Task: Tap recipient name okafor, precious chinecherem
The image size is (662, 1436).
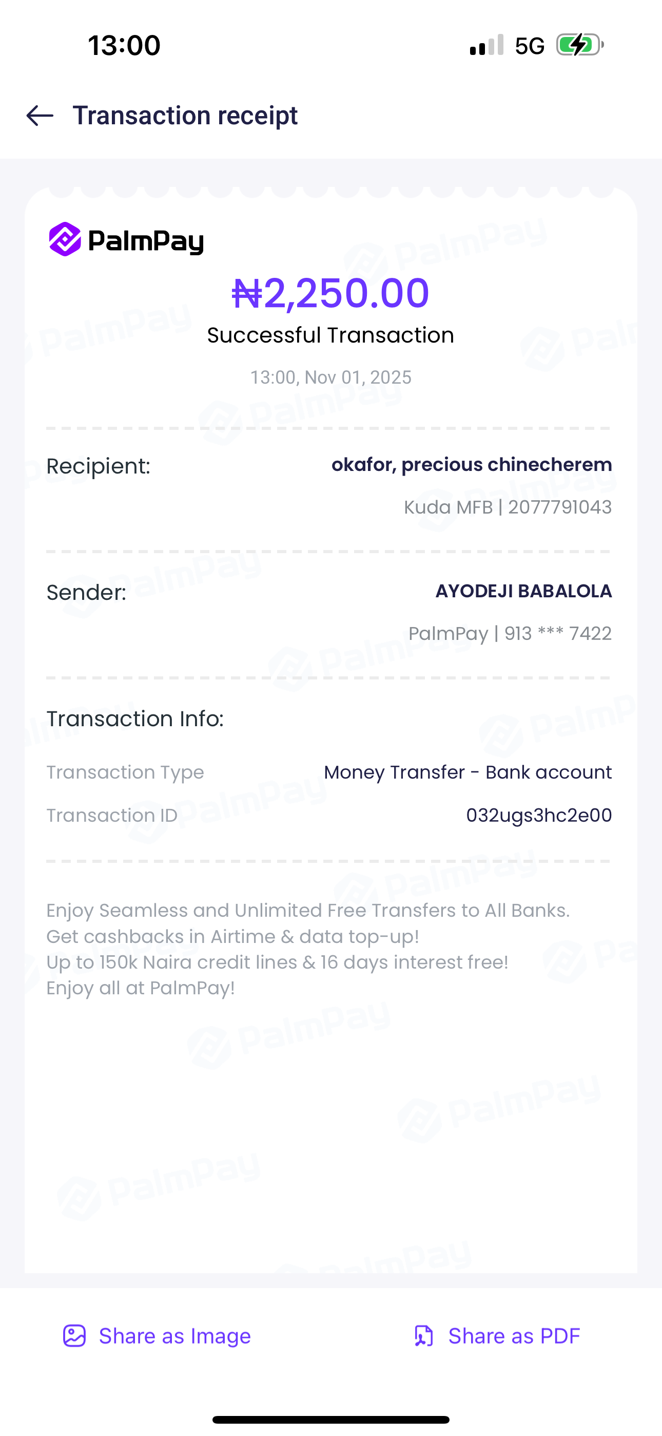Action: click(472, 464)
